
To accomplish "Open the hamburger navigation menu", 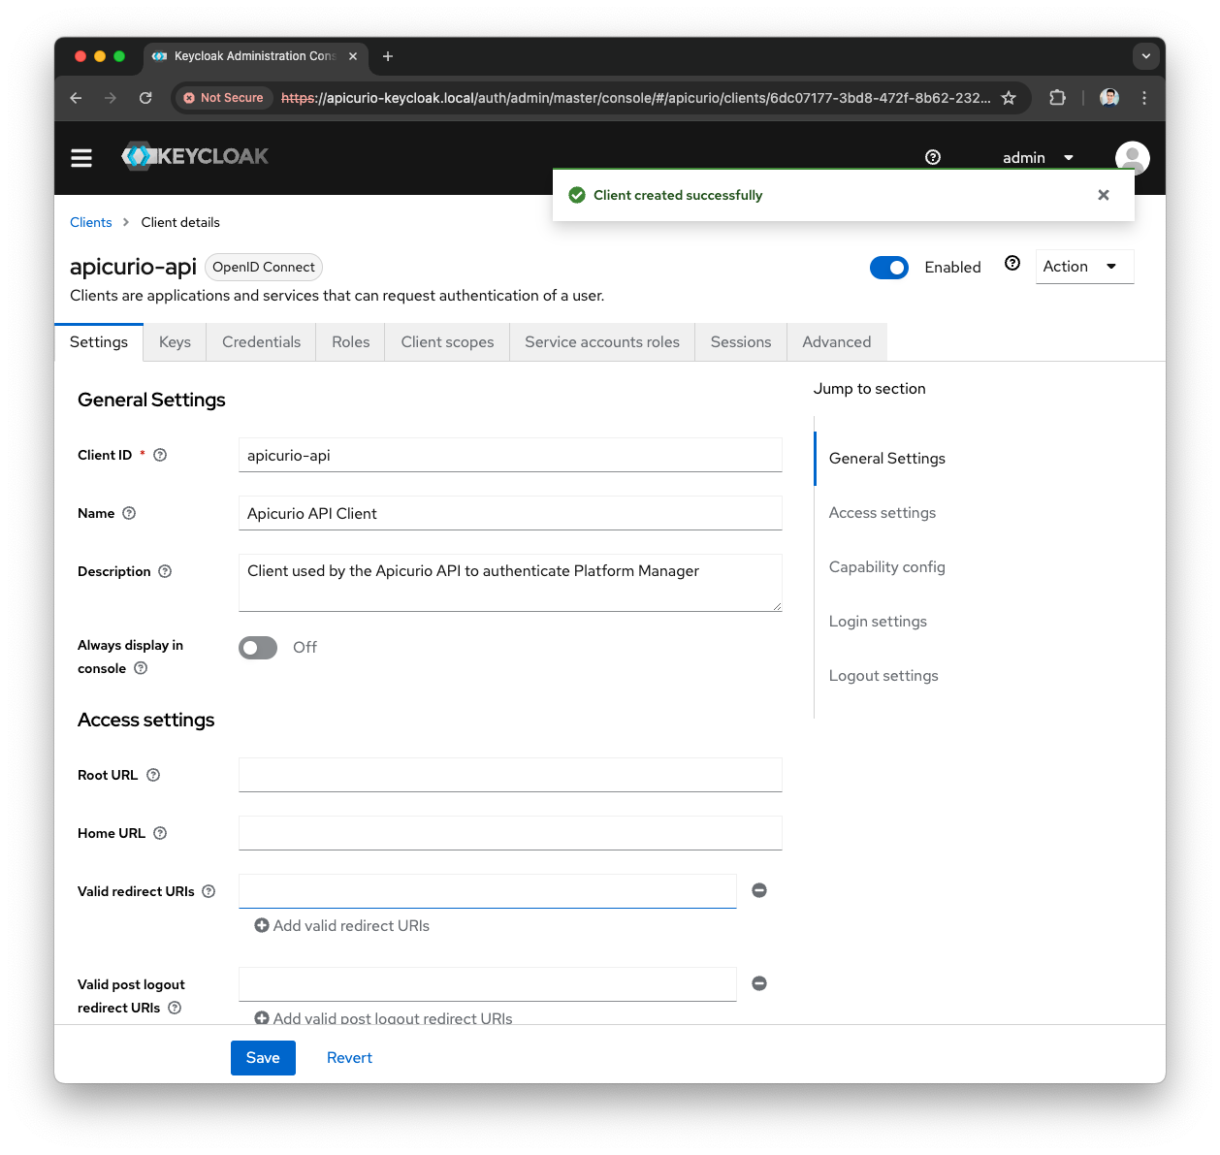I will click(81, 157).
